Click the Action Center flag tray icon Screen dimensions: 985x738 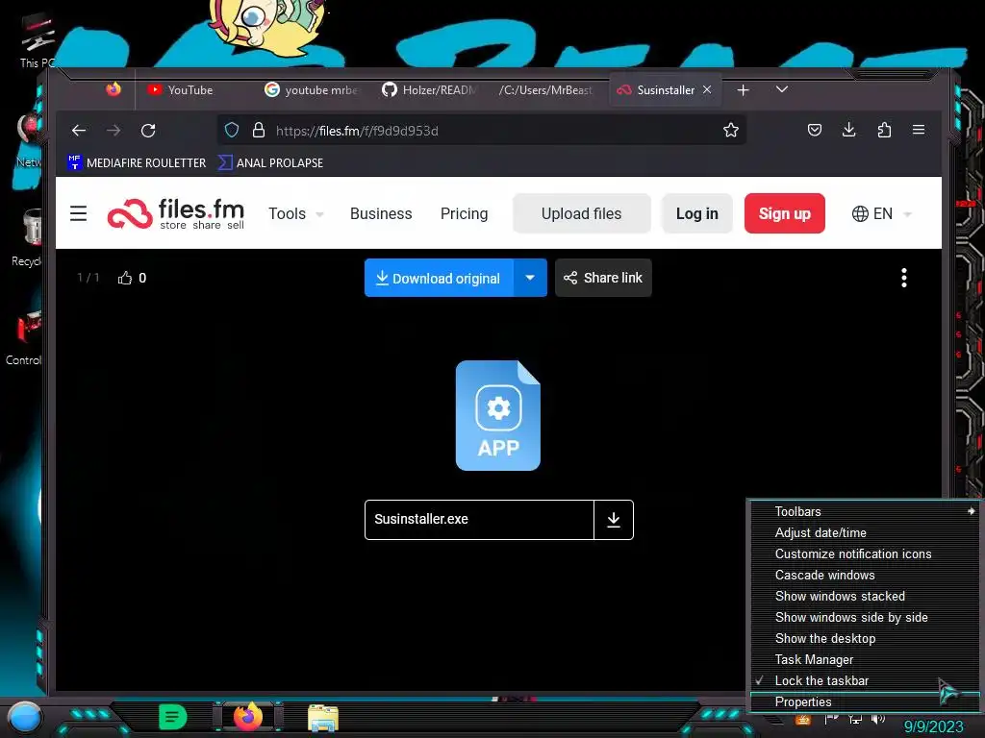832,719
